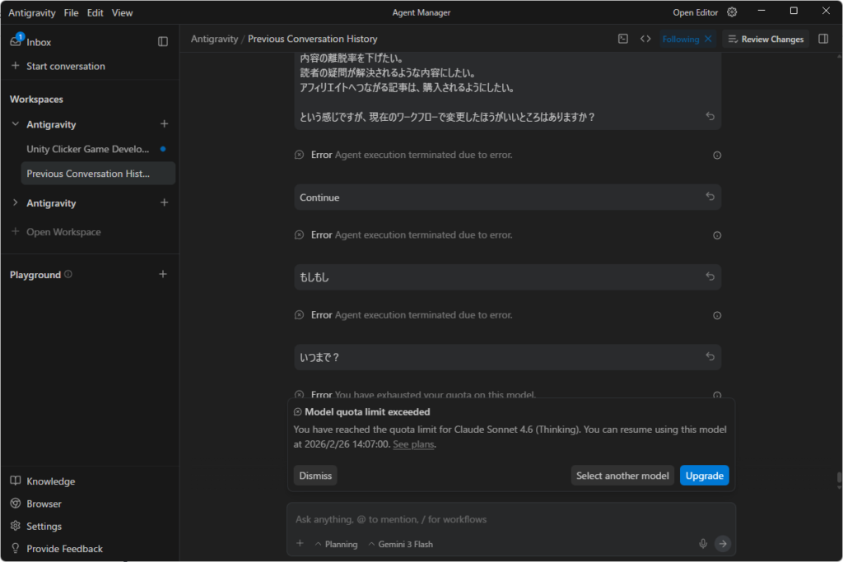This screenshot has height=562, width=843.
Task: Click the microphone voice input icon
Action: tap(703, 543)
